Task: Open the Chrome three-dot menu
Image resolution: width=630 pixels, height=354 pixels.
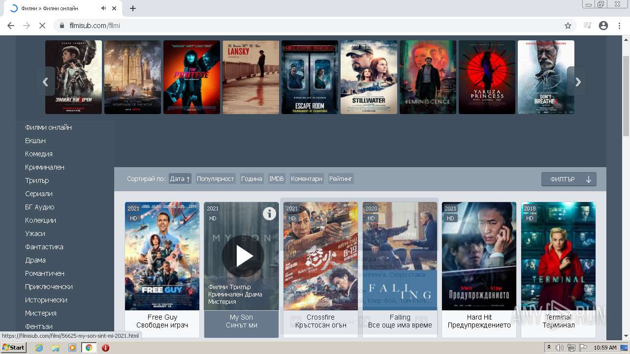Action: [619, 26]
